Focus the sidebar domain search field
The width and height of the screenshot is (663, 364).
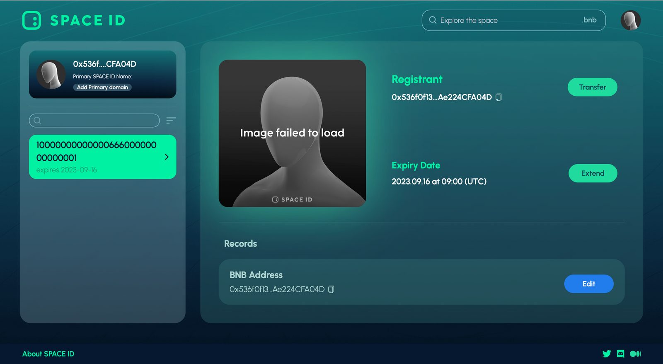click(x=94, y=121)
